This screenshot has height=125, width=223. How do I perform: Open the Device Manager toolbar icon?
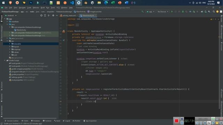(x=206, y=11)
